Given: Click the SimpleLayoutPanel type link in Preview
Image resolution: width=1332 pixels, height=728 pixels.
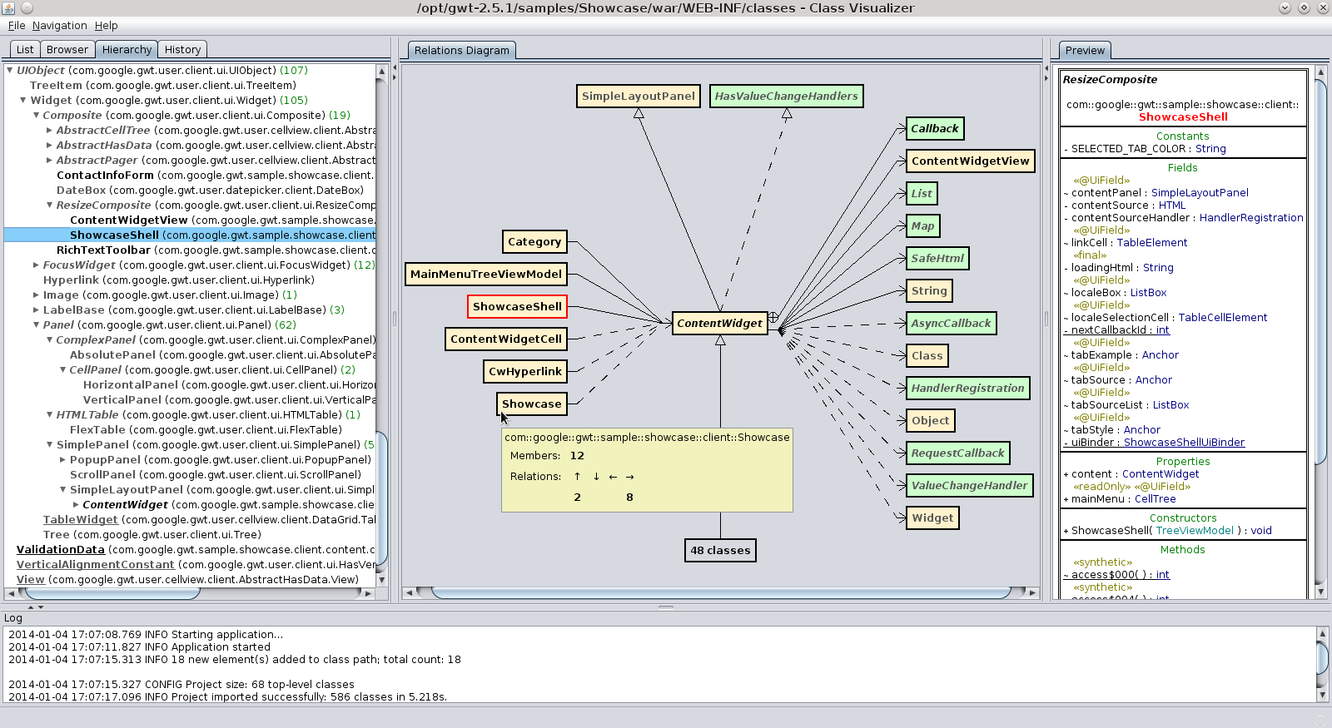Looking at the screenshot, I should point(1199,193).
